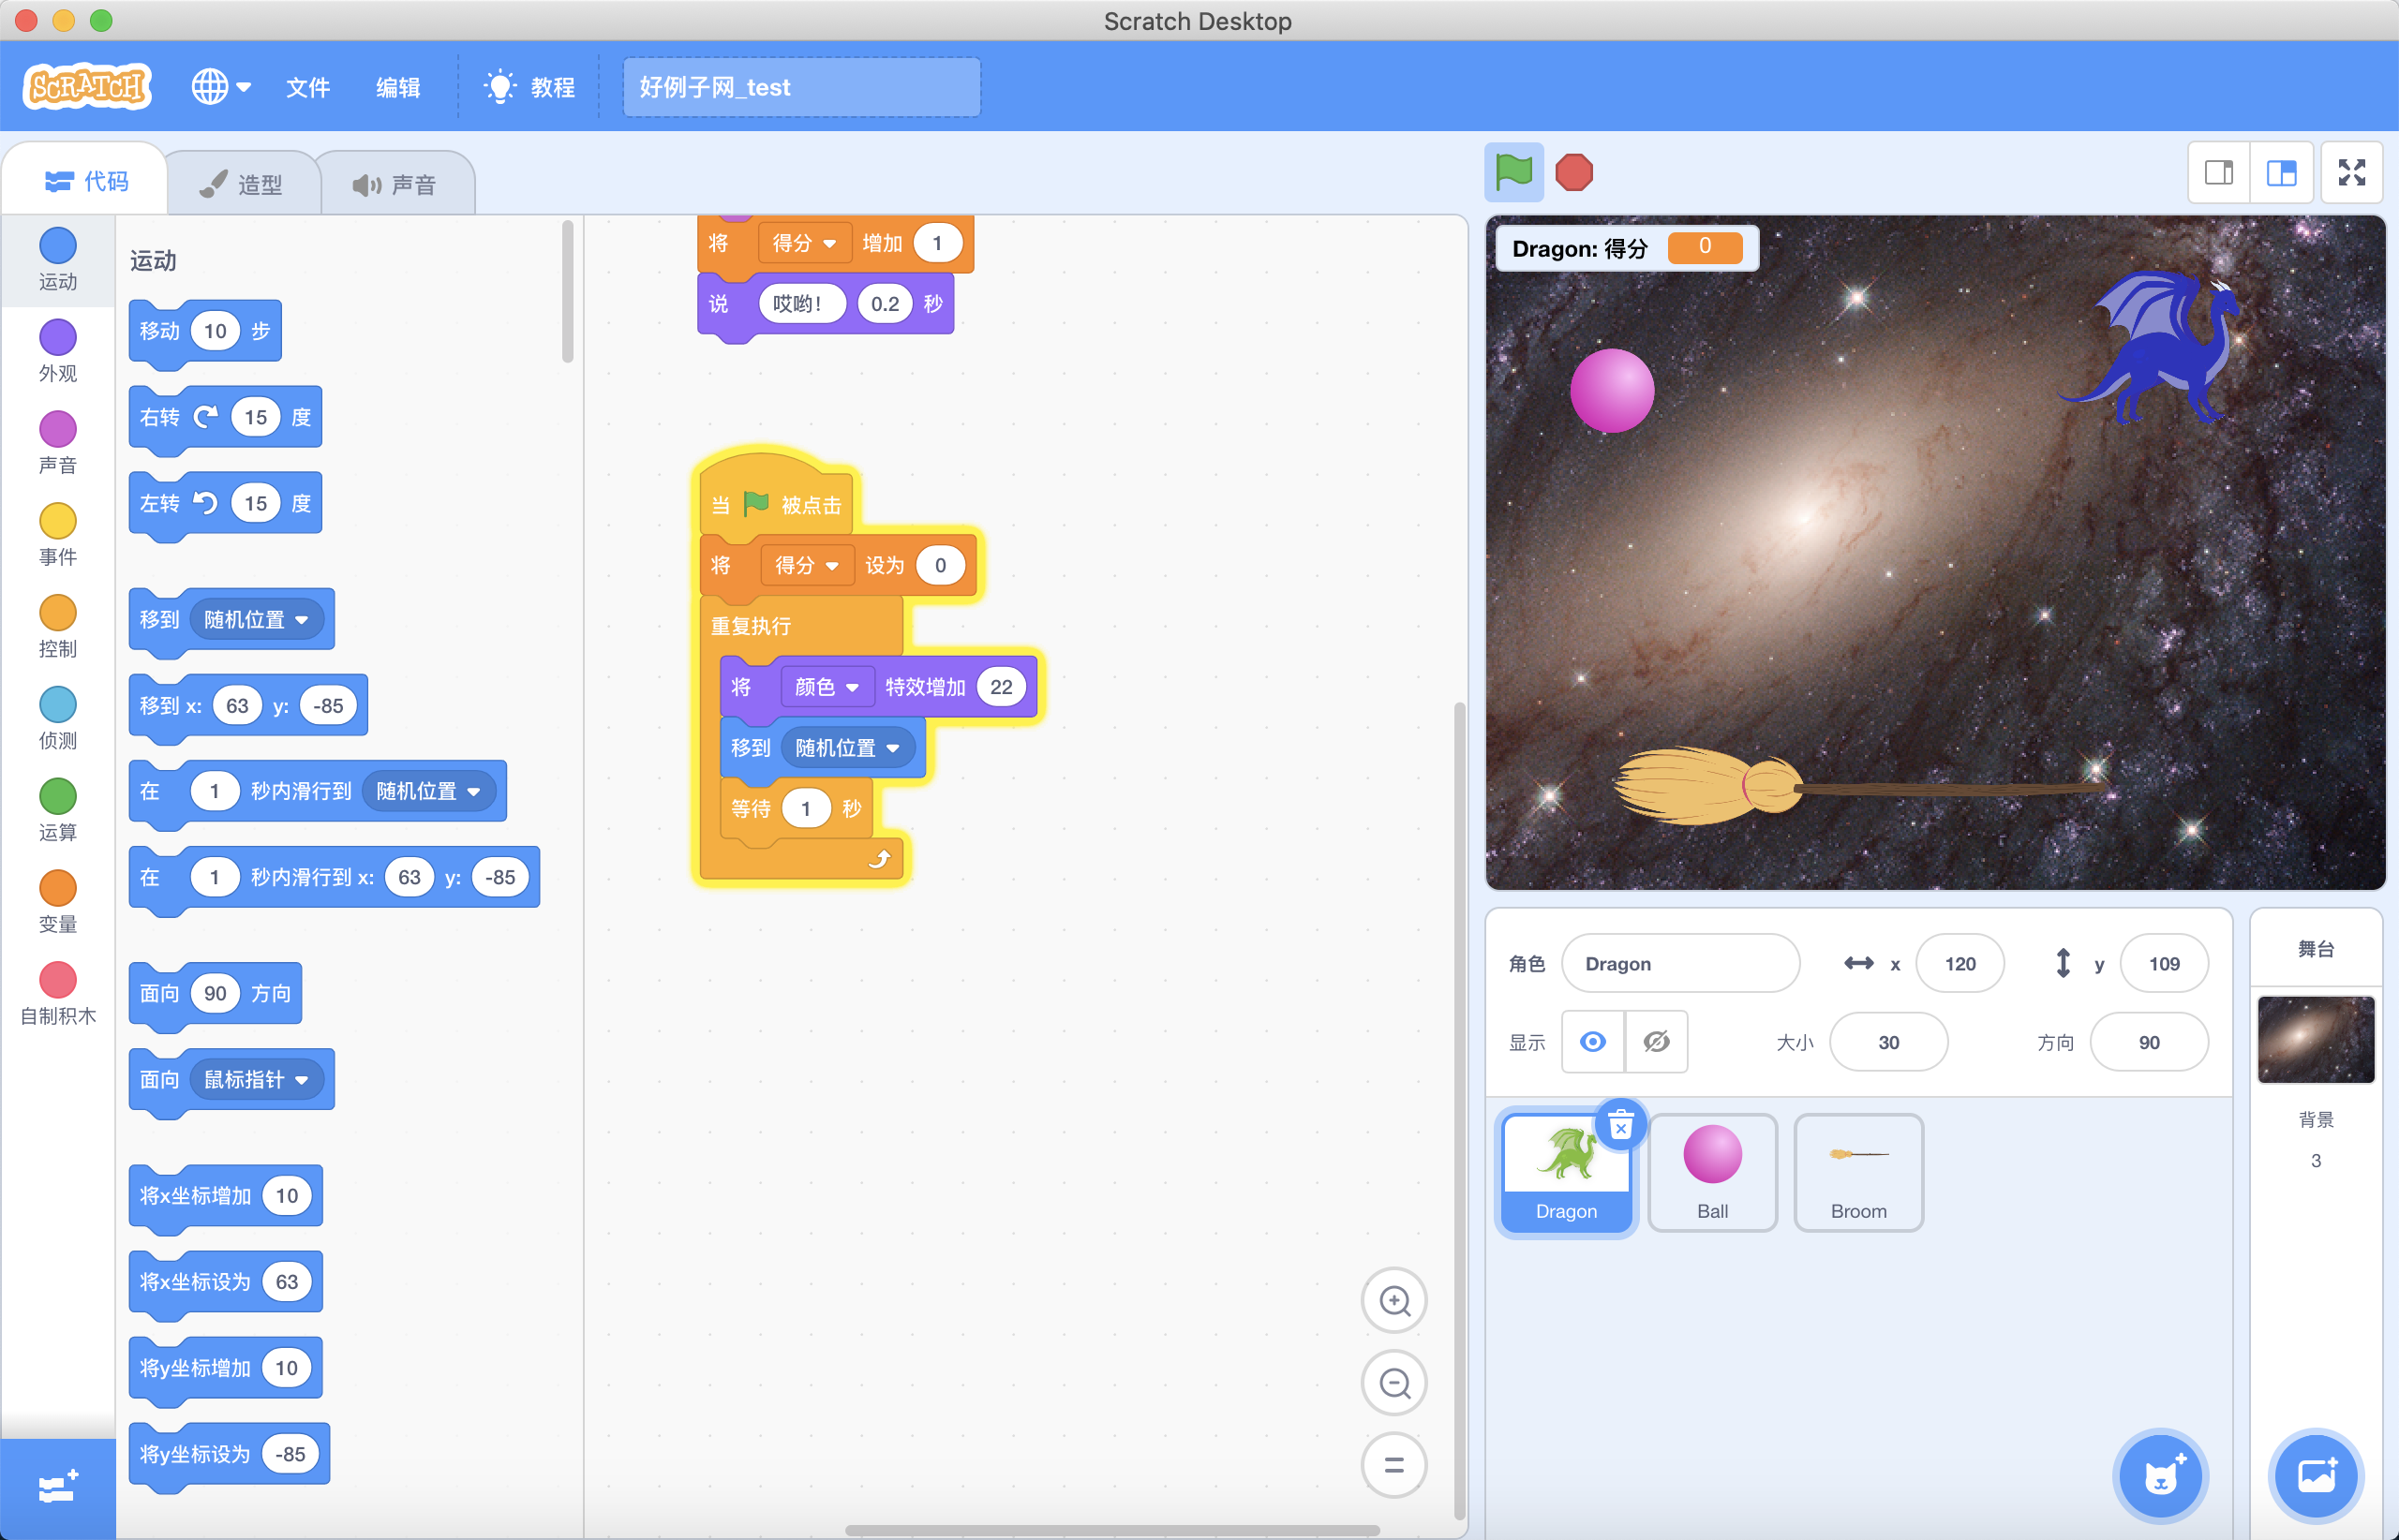2399x1540 pixels.
Task: Edit the sprite name field Dragon
Action: (1679, 963)
